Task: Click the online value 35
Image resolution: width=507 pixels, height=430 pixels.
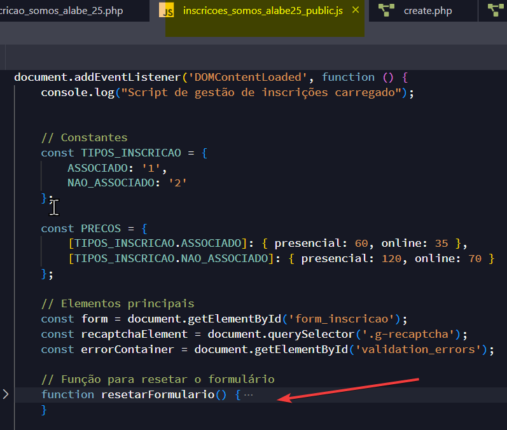Action: pyautogui.click(x=441, y=244)
